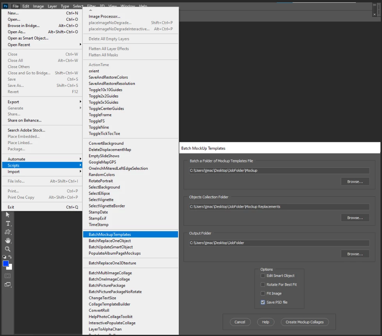
Task: Open the File menu
Action: click(16, 6)
